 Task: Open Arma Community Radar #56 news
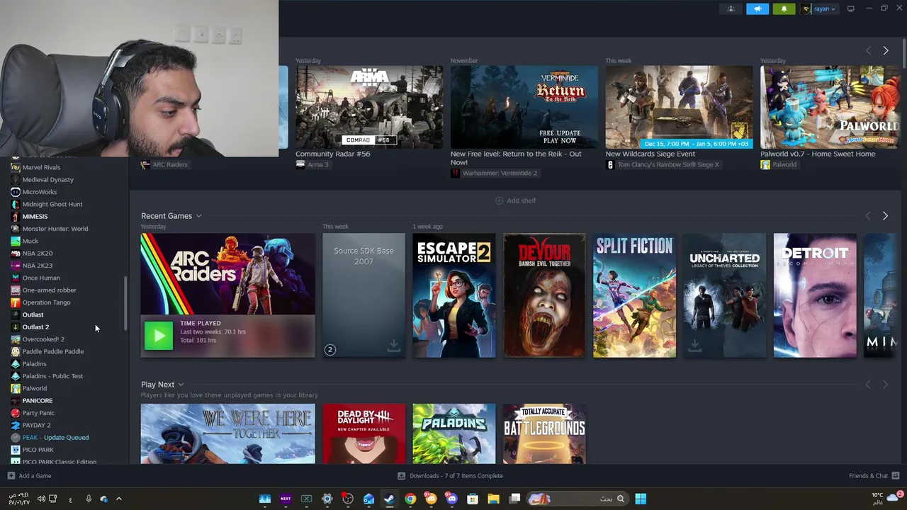tap(369, 108)
